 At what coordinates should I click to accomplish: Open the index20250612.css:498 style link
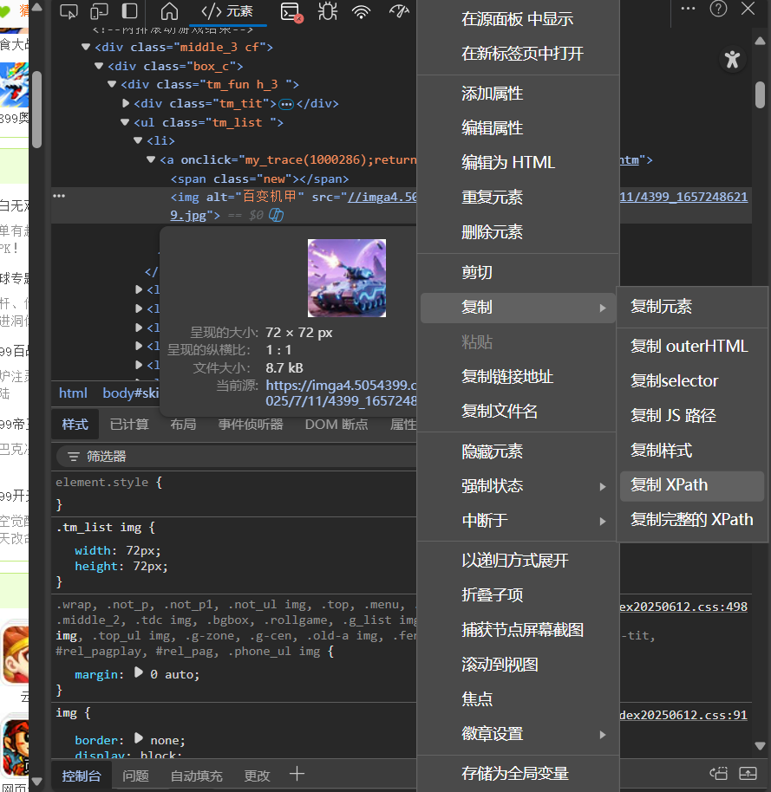click(x=684, y=607)
